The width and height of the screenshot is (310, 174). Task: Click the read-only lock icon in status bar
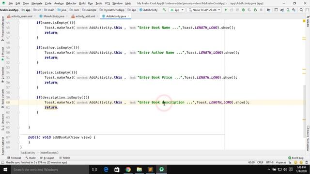(290, 162)
